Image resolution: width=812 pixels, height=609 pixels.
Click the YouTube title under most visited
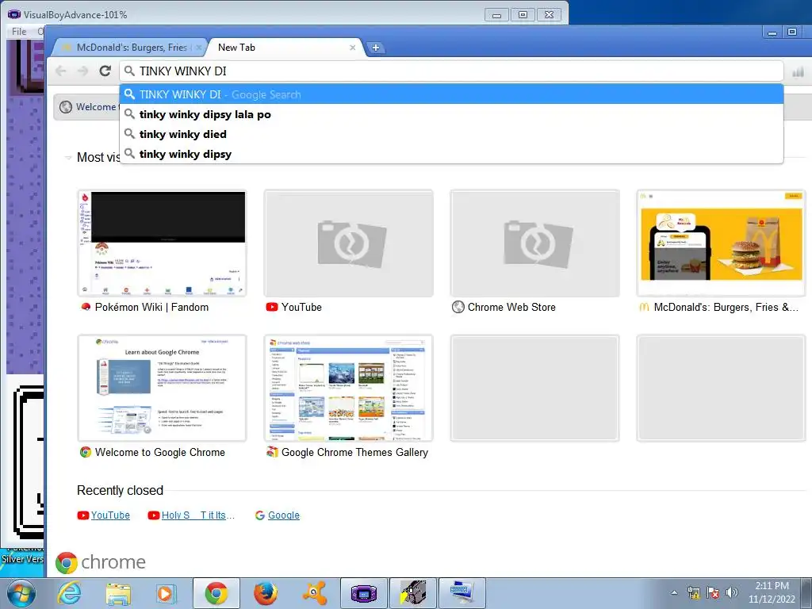[x=301, y=307]
